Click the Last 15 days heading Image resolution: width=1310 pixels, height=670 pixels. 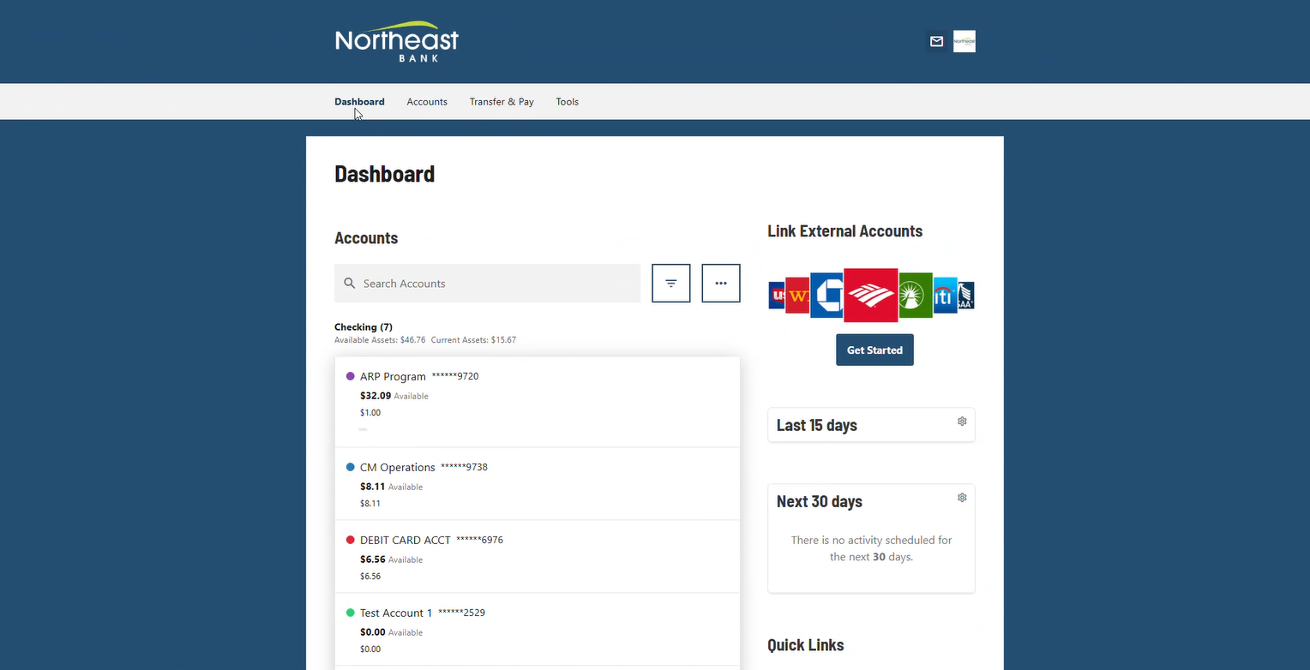(x=817, y=425)
